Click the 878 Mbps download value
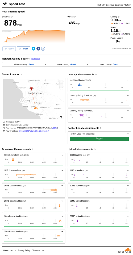133x255 pixels. (x=13, y=23)
